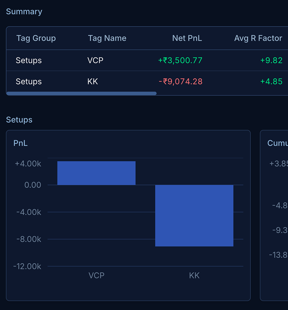Screen dimensions: 288x310
Task: Sort by Tag Name column header
Action: [107, 38]
